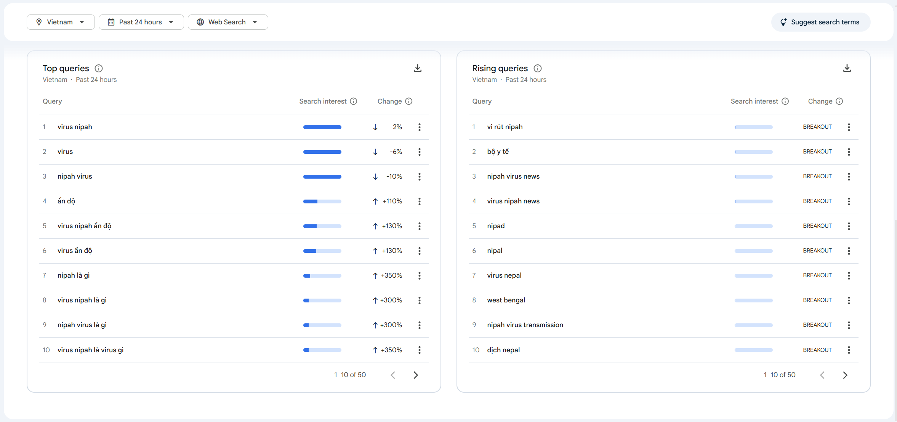The height and width of the screenshot is (422, 897).
Task: Download the Top queries data
Action: (418, 69)
